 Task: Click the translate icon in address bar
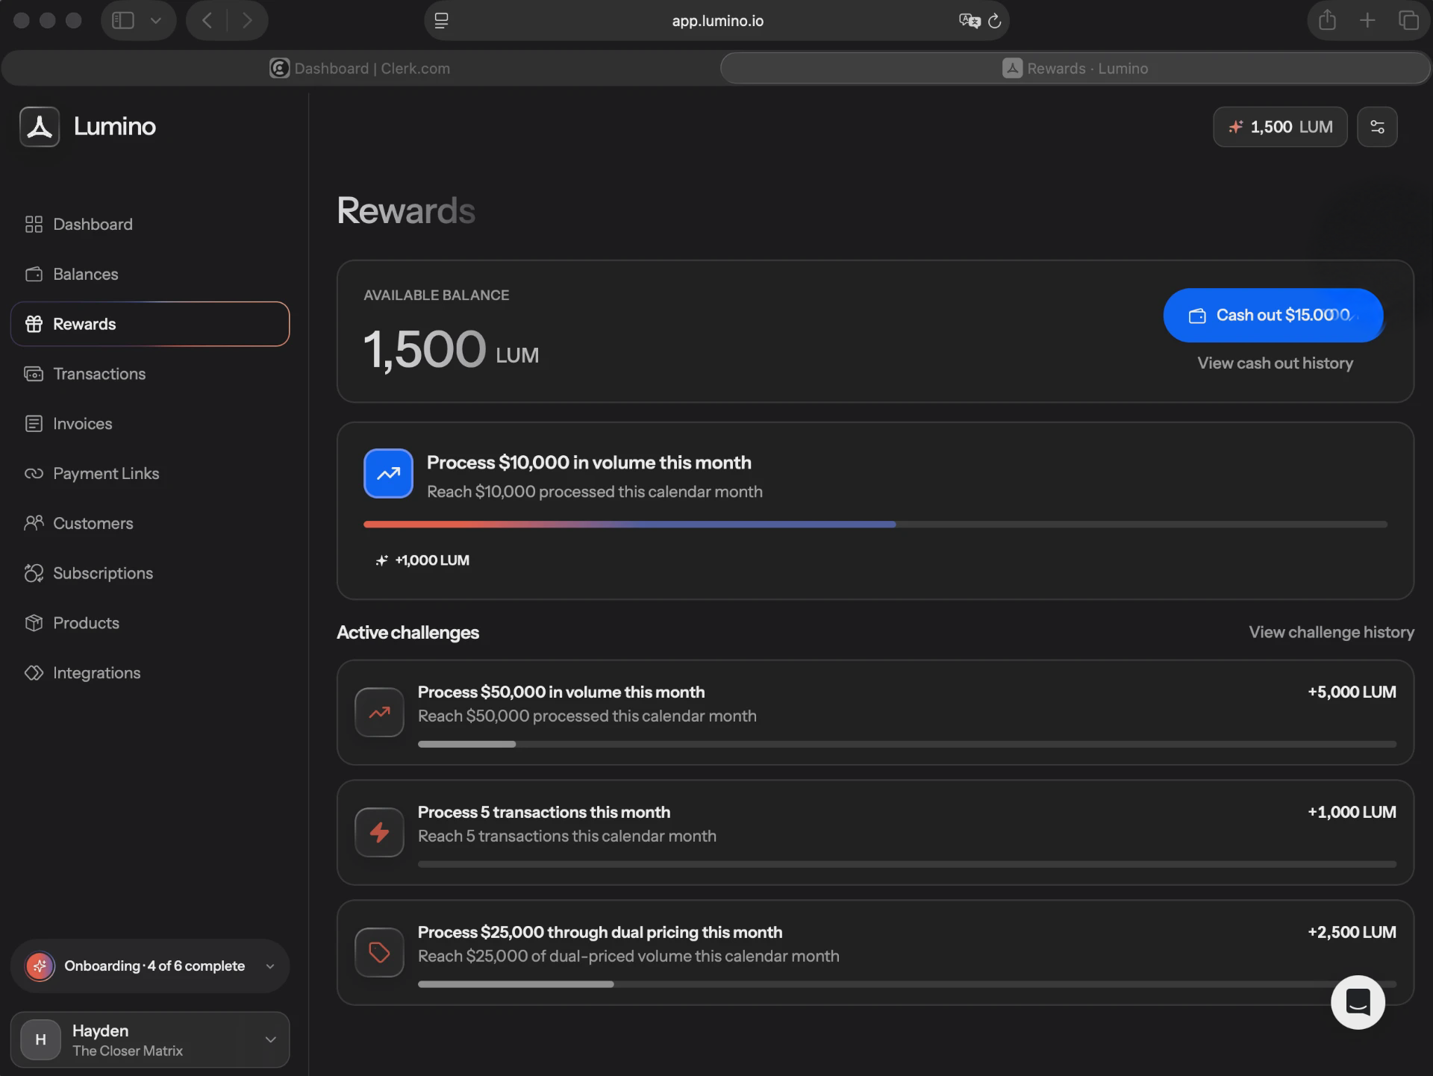(x=969, y=21)
